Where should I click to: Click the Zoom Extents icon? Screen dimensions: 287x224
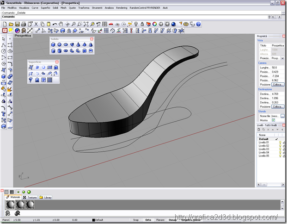coord(86,24)
